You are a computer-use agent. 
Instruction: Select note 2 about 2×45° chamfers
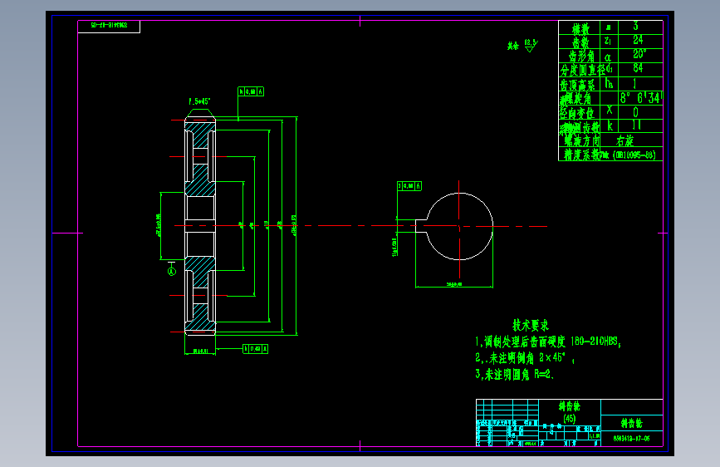[x=525, y=358]
